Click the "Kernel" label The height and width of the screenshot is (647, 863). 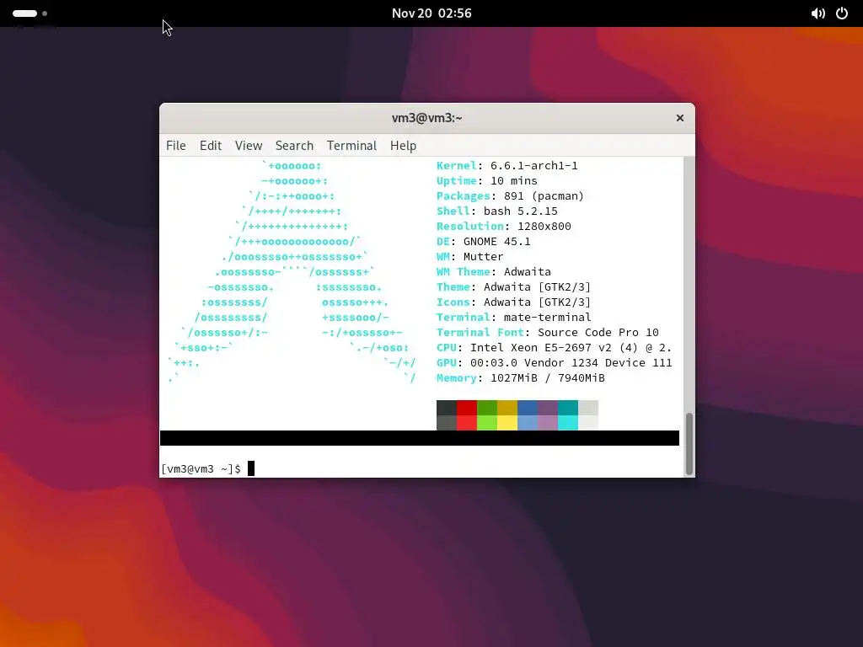point(456,166)
